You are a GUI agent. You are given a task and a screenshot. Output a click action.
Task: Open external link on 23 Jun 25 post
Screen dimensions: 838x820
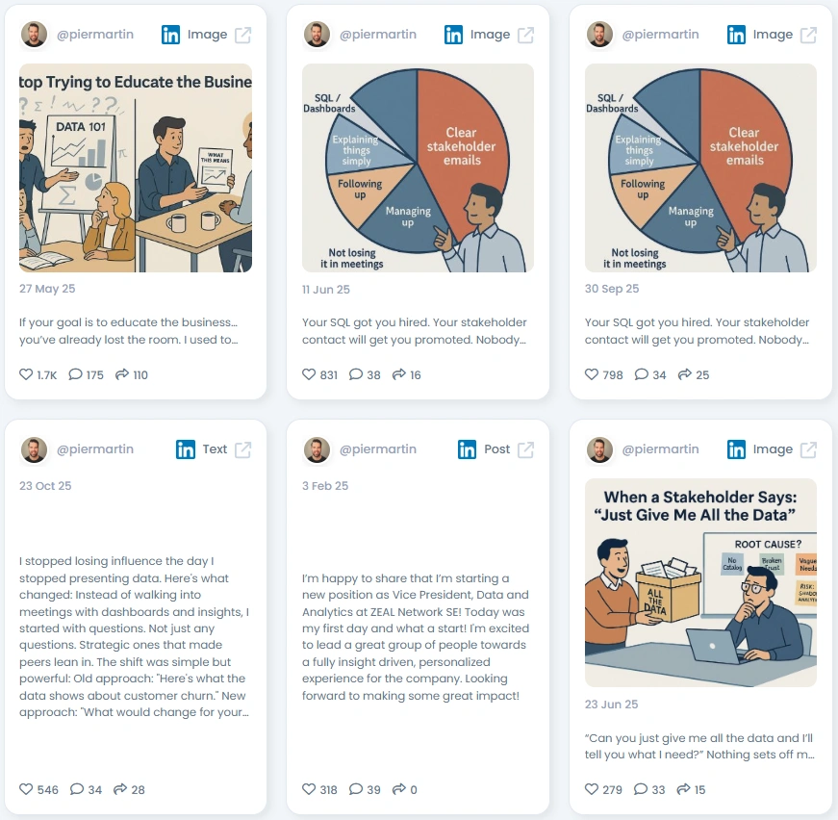(808, 449)
